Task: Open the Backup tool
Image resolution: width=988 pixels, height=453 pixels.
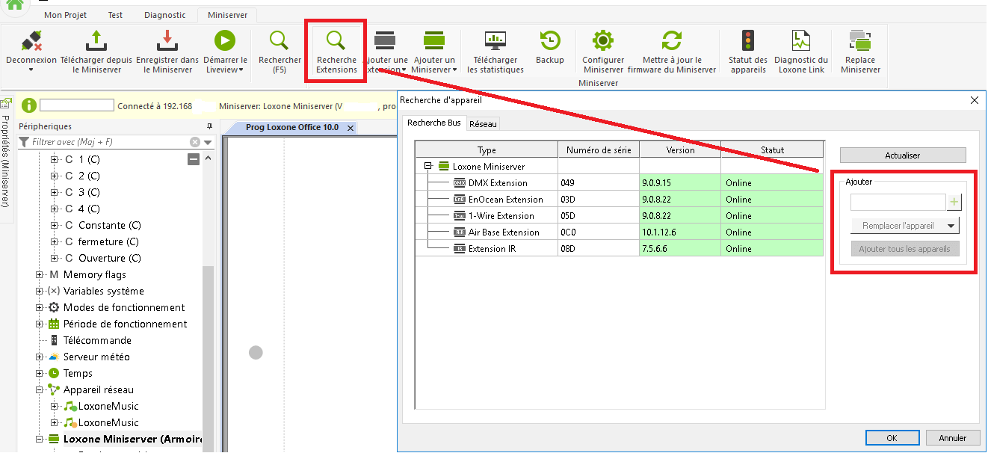Action: (x=550, y=41)
